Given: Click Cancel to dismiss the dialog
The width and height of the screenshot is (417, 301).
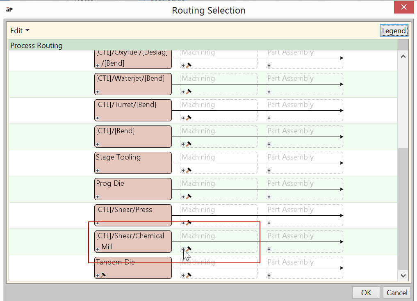Looking at the screenshot, I should click(x=397, y=292).
